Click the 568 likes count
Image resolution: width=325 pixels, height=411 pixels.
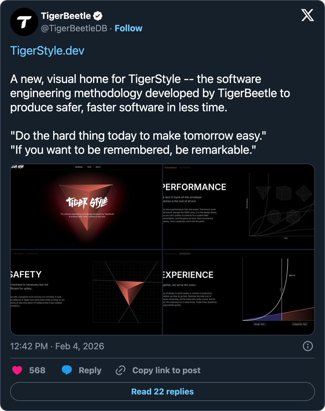pyautogui.click(x=37, y=370)
